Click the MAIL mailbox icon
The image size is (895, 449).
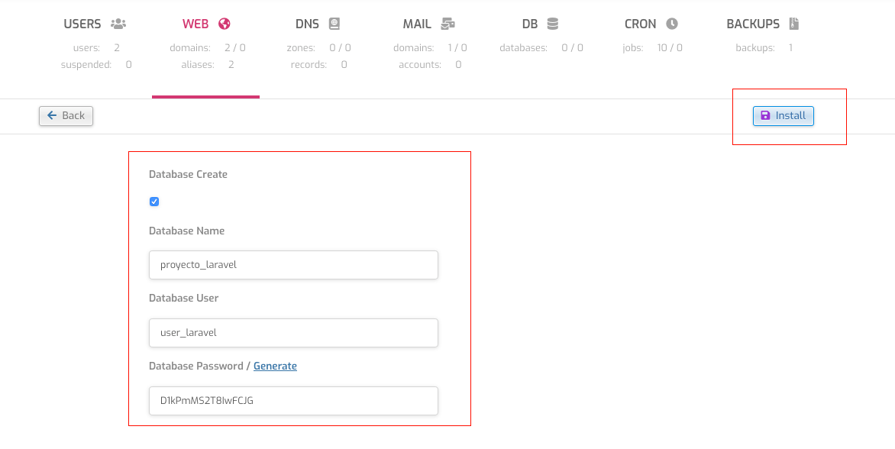pos(447,24)
